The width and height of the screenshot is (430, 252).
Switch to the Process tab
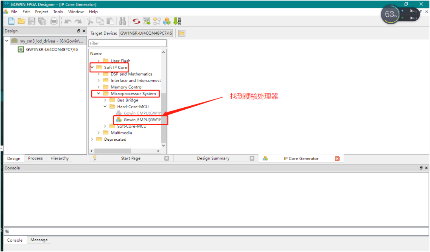(x=35, y=158)
